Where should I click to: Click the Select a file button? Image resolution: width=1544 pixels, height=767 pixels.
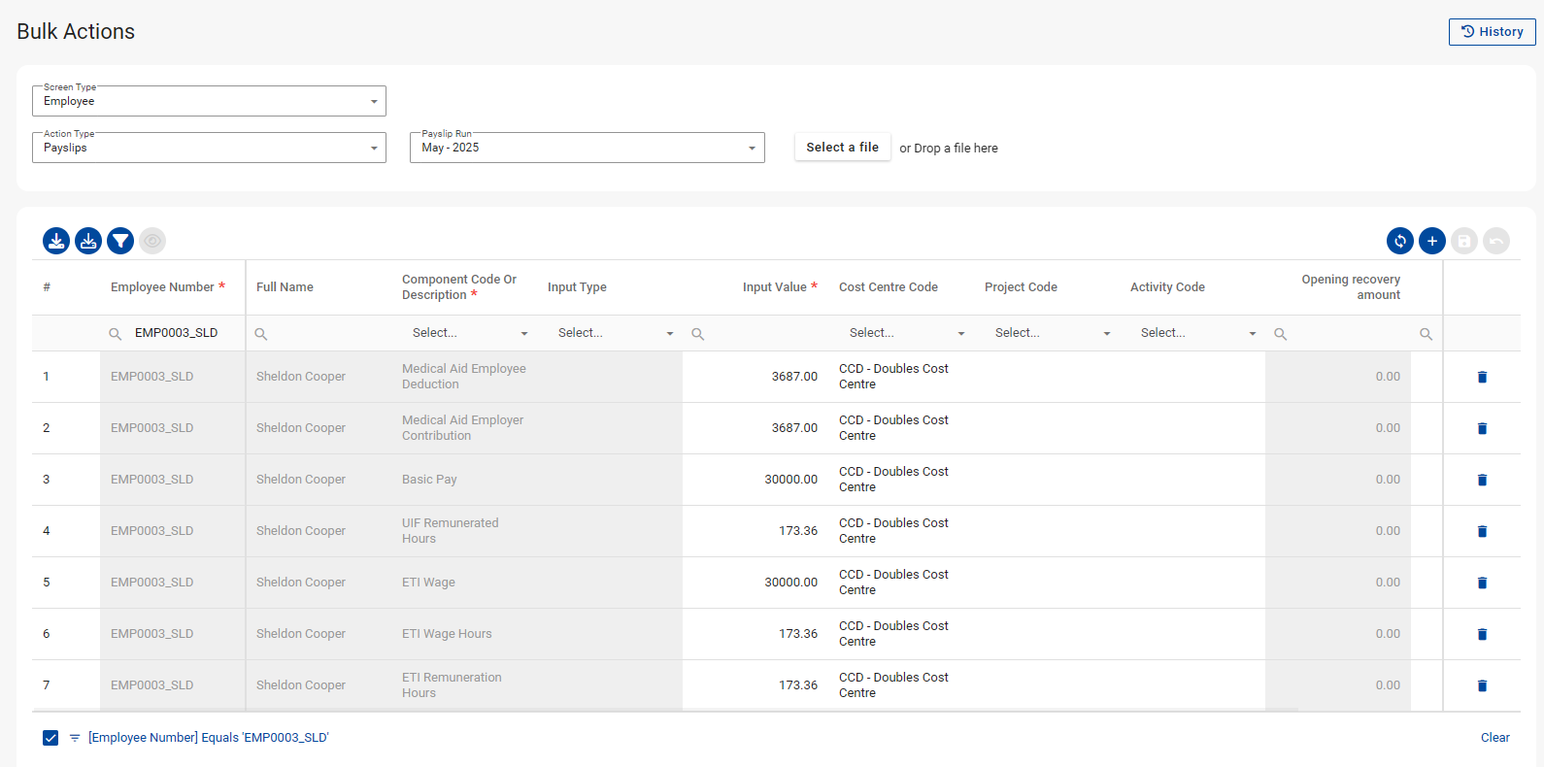point(842,148)
